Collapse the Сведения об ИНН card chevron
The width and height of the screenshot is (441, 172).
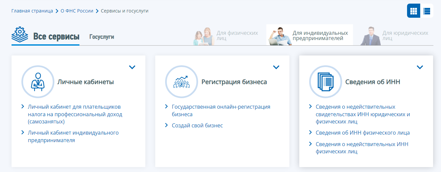pyautogui.click(x=420, y=67)
